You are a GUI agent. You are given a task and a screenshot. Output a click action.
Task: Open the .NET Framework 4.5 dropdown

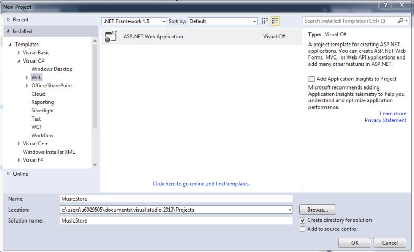134,21
